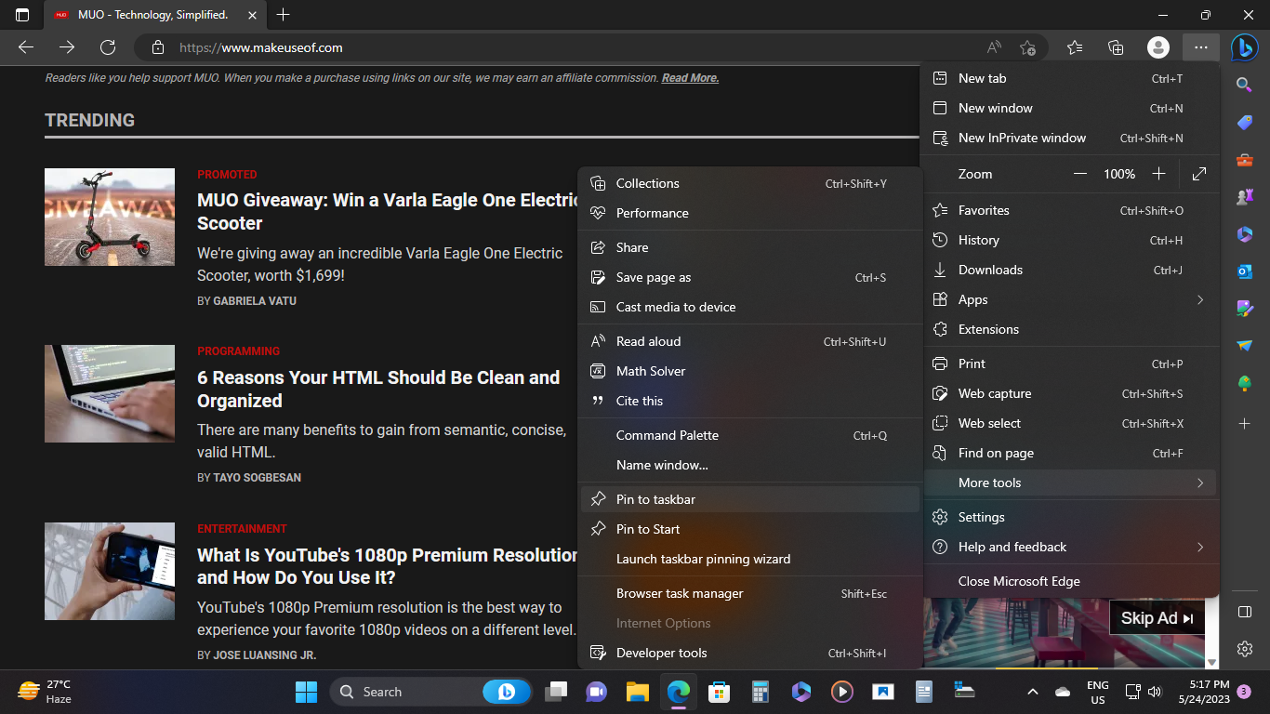Expand the More tools submenu
The height and width of the screenshot is (714, 1270).
[x=1071, y=483]
